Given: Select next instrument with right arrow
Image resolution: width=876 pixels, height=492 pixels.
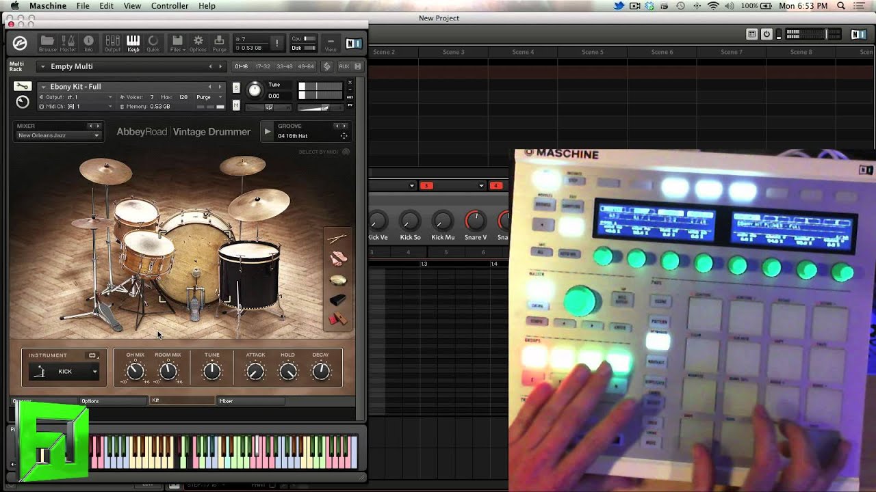Looking at the screenshot, I should 220,87.
